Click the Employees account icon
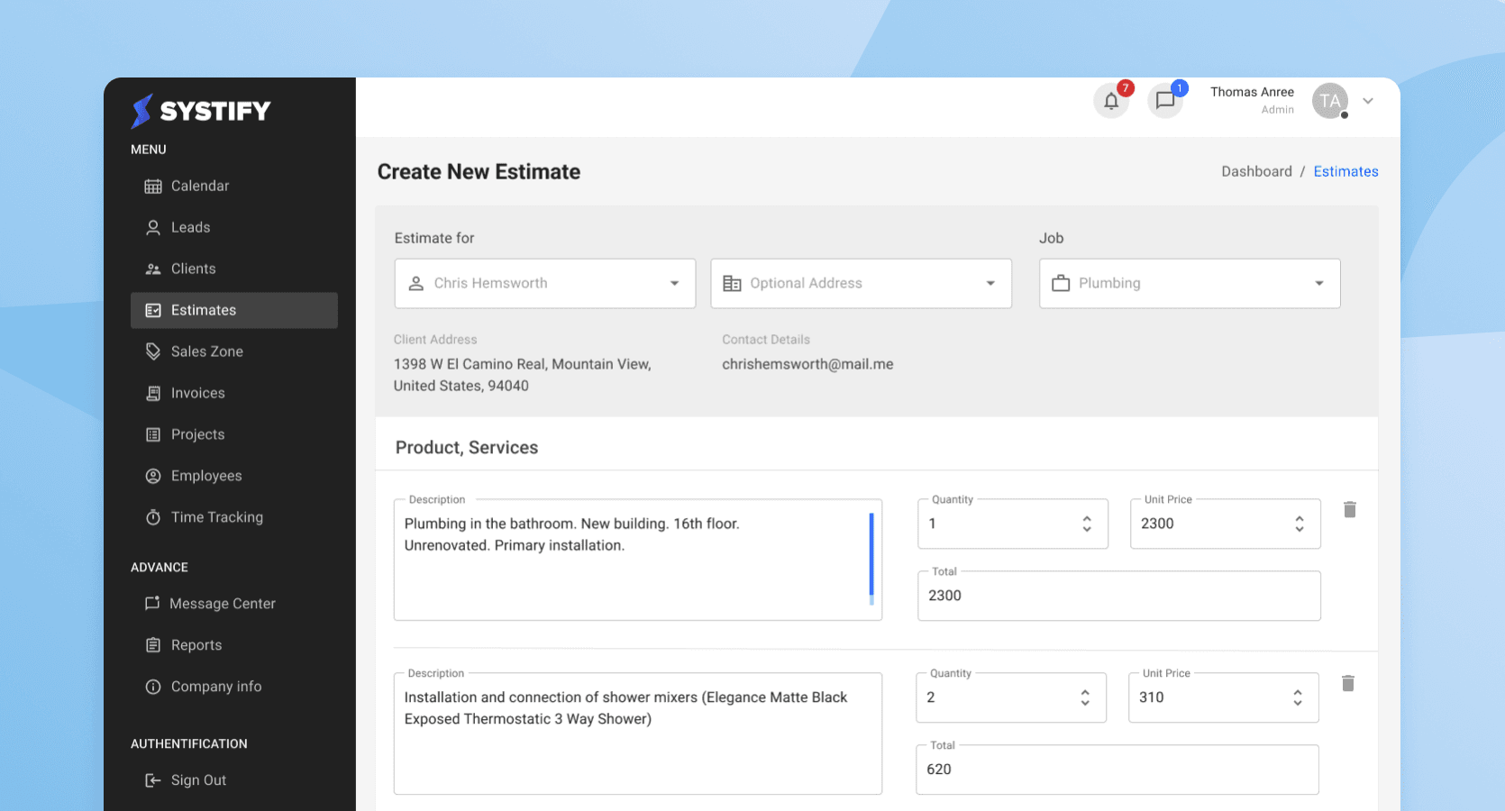The height and width of the screenshot is (811, 1505). [x=153, y=476]
